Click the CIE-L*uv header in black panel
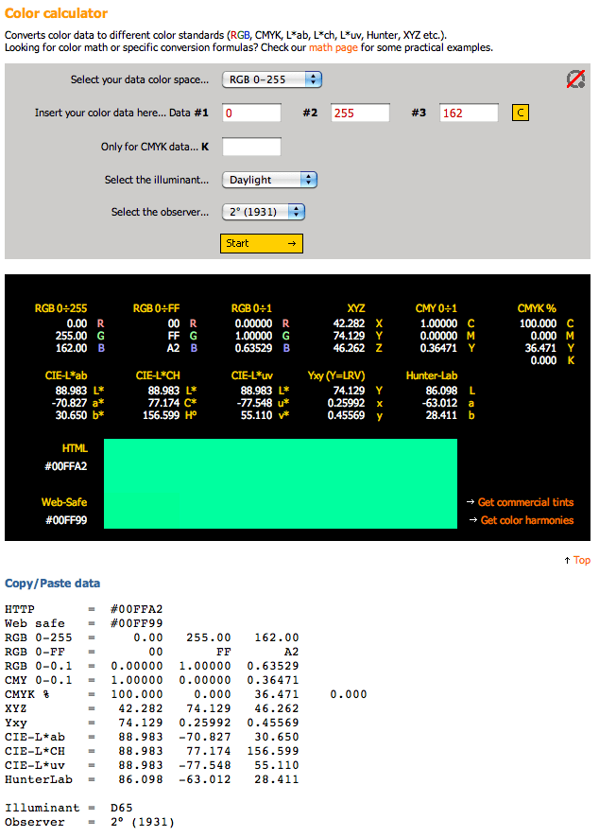Screen dimensions: 599x837 [x=251, y=375]
